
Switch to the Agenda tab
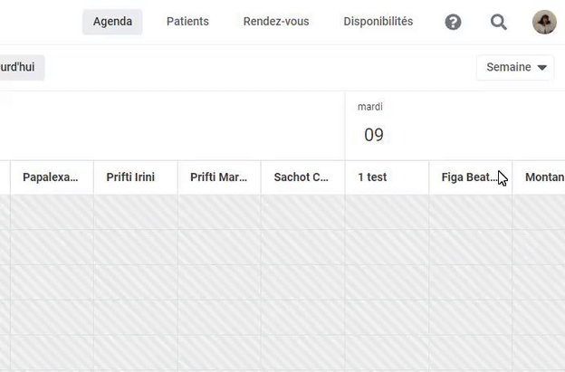112,22
